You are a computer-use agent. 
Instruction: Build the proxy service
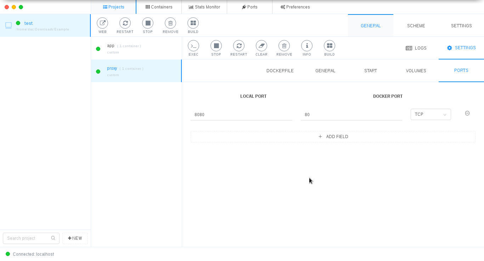(x=330, y=46)
